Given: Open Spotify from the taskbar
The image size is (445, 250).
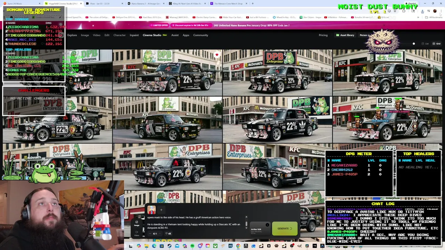Looking at the screenshot, I should (x=192, y=246).
